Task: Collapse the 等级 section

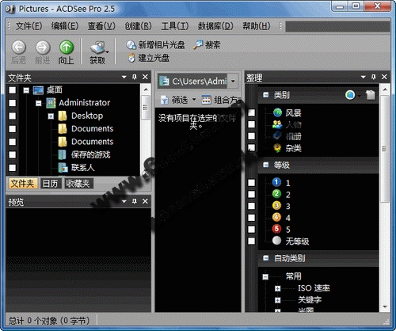Action: pyautogui.click(x=266, y=165)
